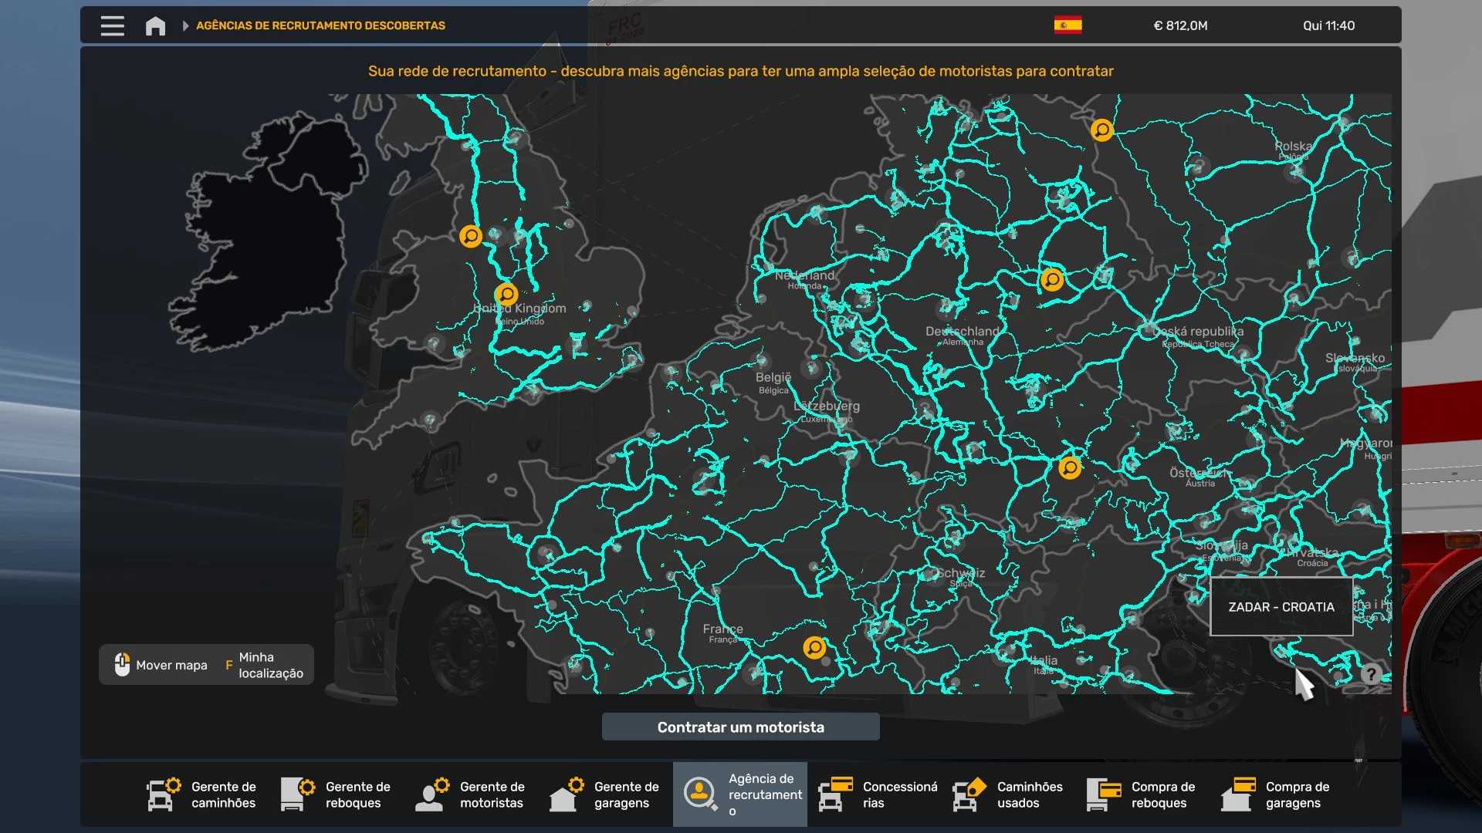1482x833 pixels.
Task: Open Gerente de caminhões tab
Action: [x=202, y=794]
